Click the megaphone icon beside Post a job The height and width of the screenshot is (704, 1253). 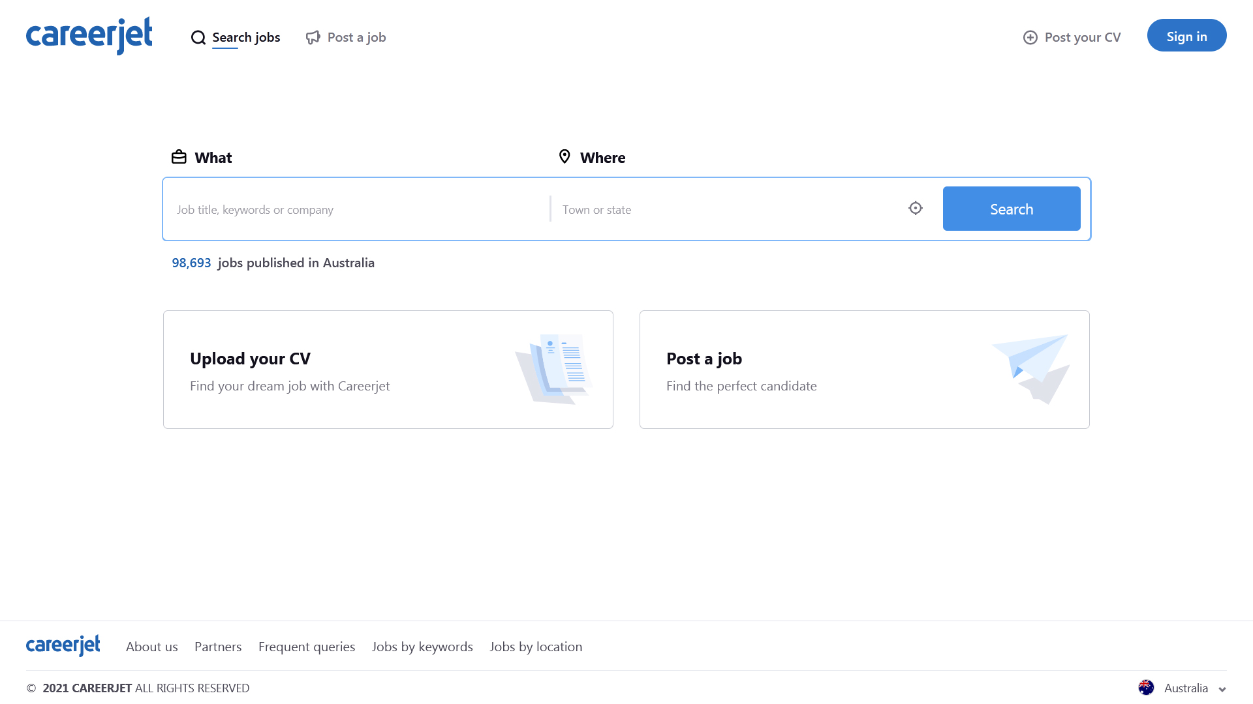[x=313, y=37]
